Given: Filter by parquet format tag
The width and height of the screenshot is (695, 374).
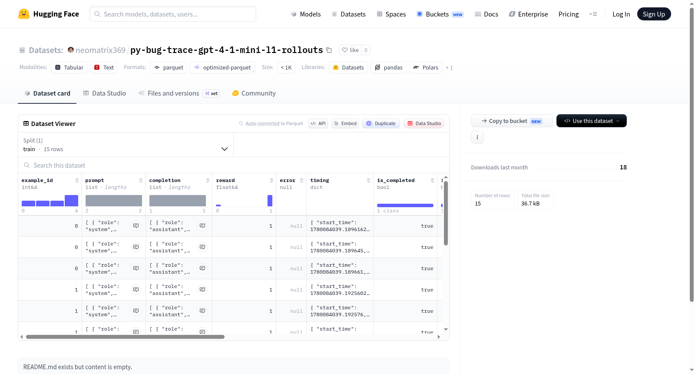Looking at the screenshot, I should pyautogui.click(x=169, y=67).
